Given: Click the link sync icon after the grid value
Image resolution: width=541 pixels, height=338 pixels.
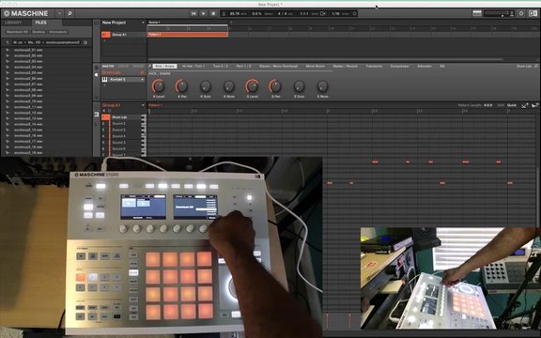Looking at the screenshot, I should tap(354, 13).
